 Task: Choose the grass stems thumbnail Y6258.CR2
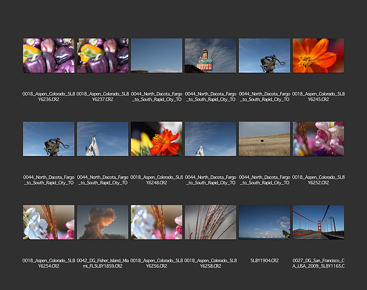(211, 222)
